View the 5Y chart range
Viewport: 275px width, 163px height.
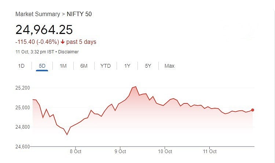(148, 66)
